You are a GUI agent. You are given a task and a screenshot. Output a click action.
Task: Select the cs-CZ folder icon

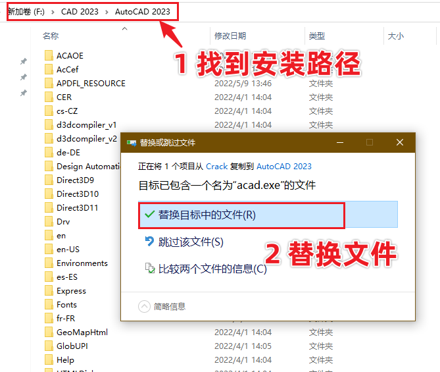pos(49,111)
